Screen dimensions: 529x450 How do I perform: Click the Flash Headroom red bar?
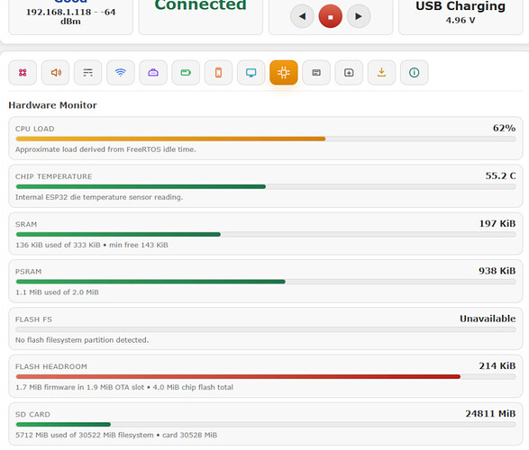(238, 376)
